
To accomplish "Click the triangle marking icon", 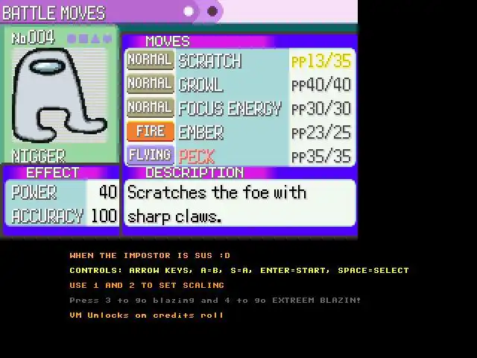I will click(x=95, y=39).
